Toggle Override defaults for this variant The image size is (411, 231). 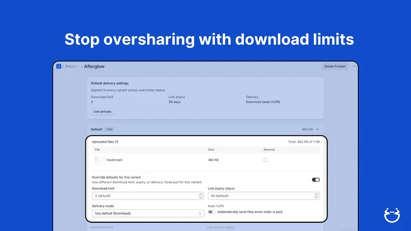pos(315,180)
